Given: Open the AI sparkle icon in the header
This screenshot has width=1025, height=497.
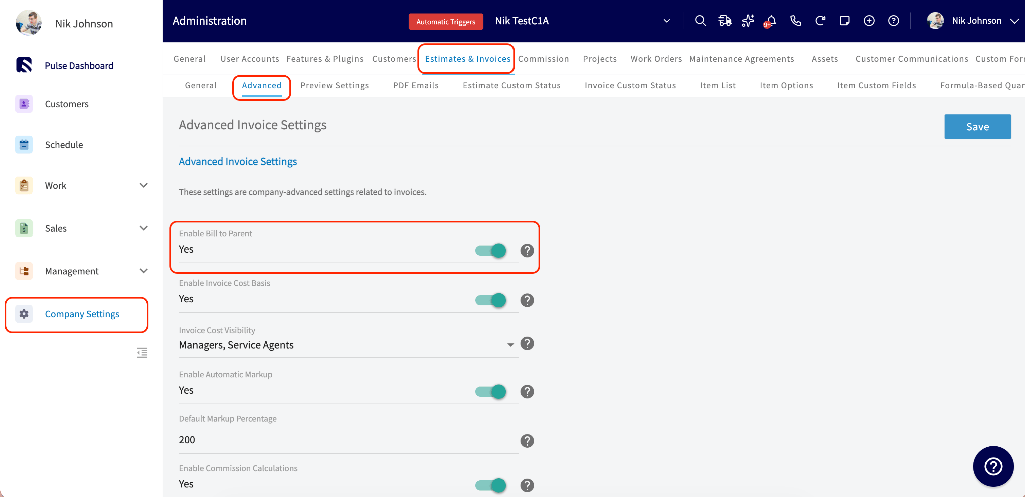Looking at the screenshot, I should [x=748, y=21].
